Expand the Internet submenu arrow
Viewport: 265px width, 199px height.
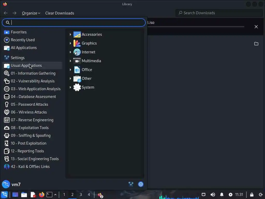[x=70, y=52]
